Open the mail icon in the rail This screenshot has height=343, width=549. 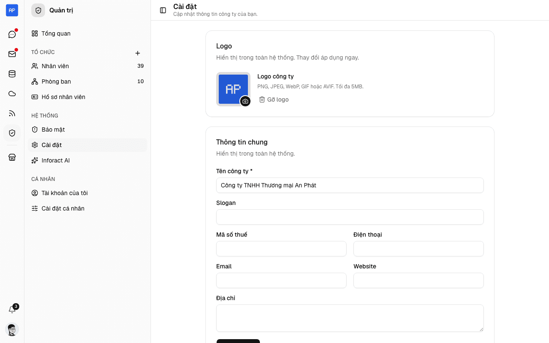(12, 54)
